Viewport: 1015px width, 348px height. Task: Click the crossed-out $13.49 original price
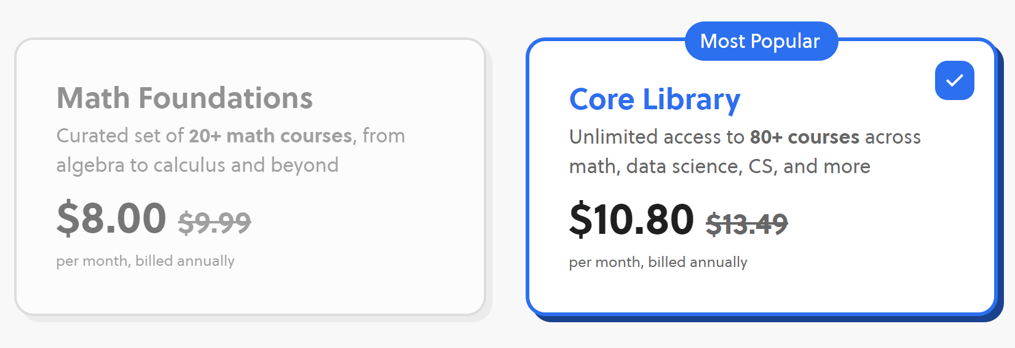point(746,224)
